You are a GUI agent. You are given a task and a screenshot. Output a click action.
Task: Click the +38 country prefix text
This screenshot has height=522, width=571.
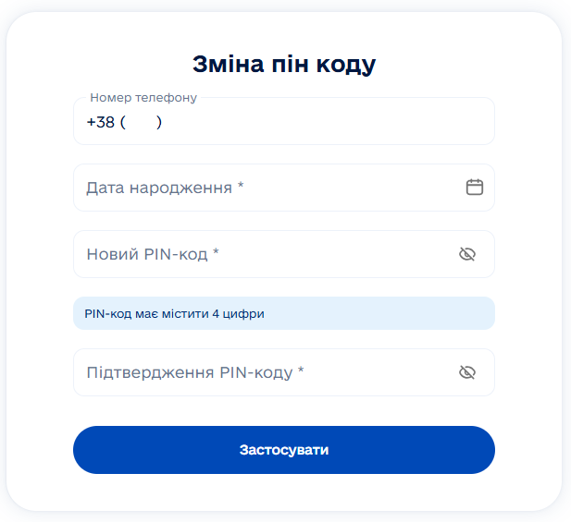pos(101,122)
